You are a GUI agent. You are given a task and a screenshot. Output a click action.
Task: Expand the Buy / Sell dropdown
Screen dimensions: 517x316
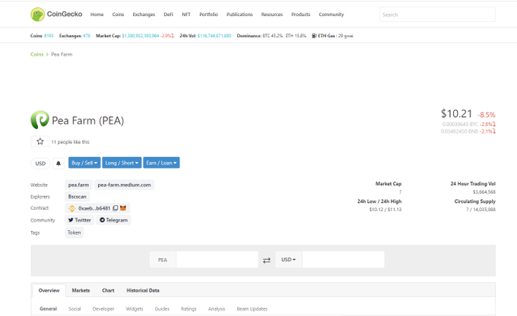pyautogui.click(x=84, y=163)
